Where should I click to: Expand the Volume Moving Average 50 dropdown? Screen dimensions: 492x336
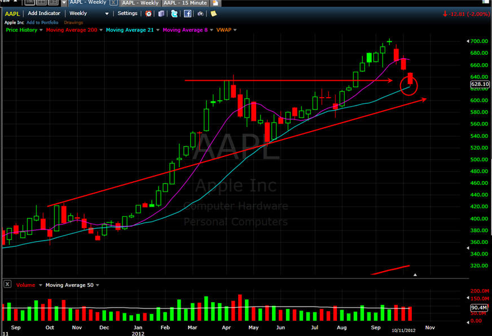98,285
